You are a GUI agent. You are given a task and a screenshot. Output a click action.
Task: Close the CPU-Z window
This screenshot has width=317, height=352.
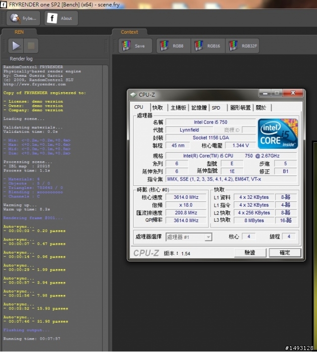pyautogui.click(x=293, y=93)
